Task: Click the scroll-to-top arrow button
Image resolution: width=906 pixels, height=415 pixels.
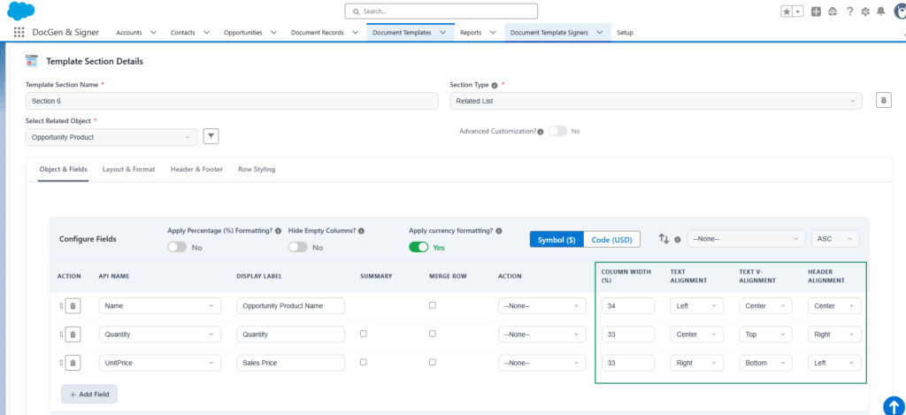Action: click(894, 405)
